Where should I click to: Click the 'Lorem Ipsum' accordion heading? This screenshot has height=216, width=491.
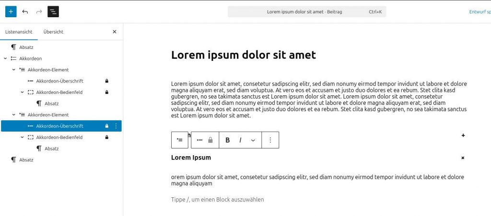191,158
